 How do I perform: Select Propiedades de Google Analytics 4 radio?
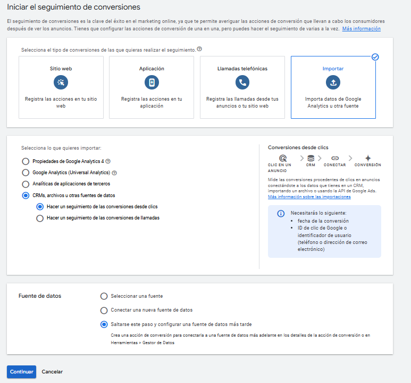[x=26, y=161]
